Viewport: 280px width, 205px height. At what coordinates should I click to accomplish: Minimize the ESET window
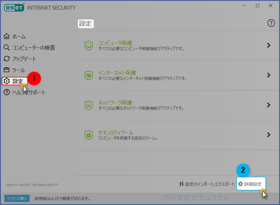245,6
